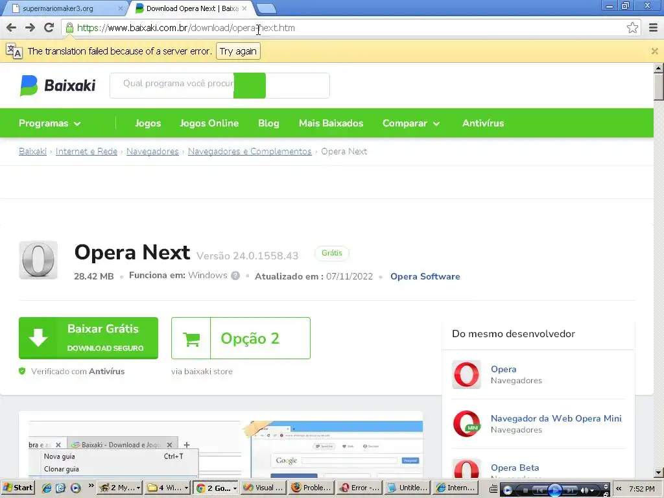This screenshot has height=498, width=664.
Task: Click the green verified shield icon
Action: click(x=22, y=372)
